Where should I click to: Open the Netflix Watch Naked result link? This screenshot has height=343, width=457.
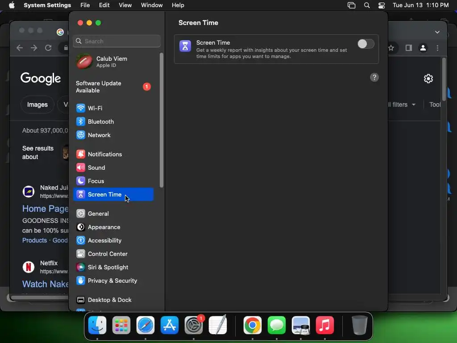(x=46, y=284)
